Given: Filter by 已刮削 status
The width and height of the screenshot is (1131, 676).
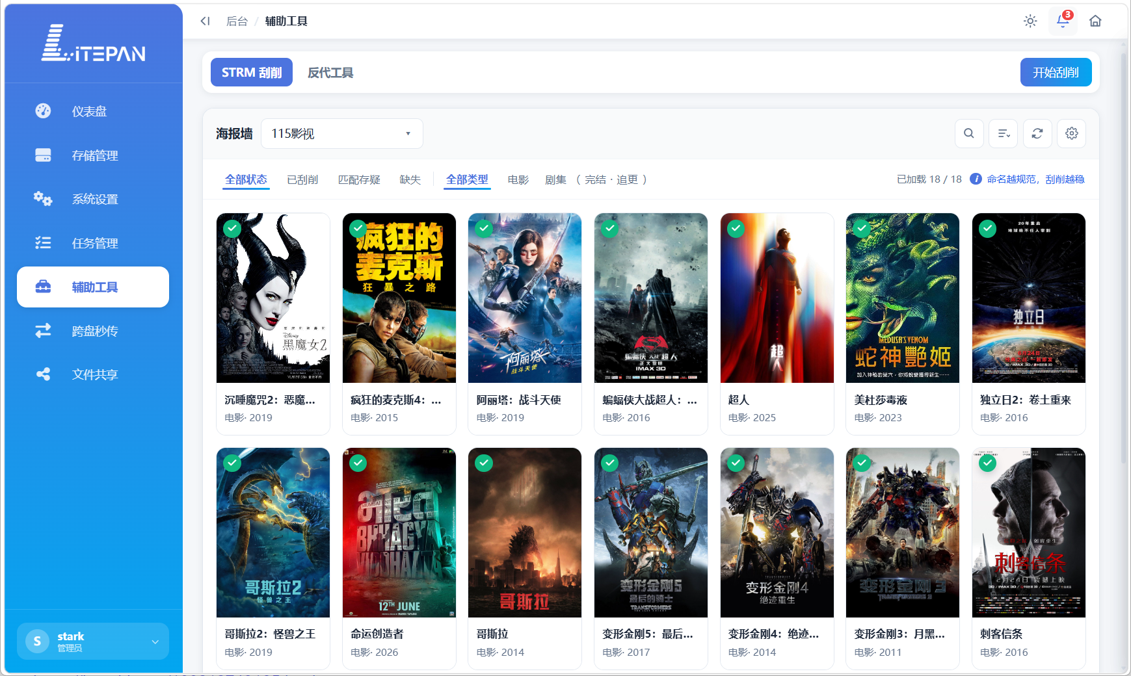Looking at the screenshot, I should [302, 179].
